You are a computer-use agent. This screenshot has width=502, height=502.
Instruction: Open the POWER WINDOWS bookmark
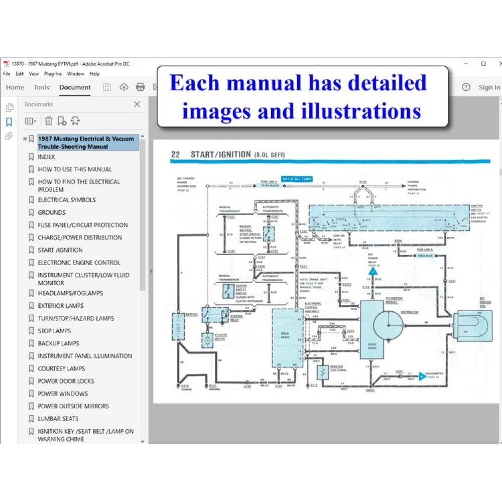coord(63,394)
